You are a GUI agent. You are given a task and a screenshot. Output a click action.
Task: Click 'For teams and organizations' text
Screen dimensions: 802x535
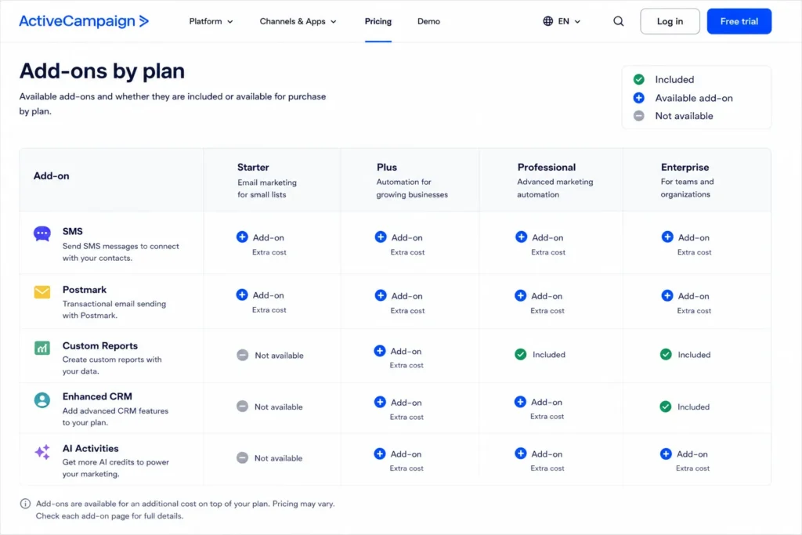687,188
